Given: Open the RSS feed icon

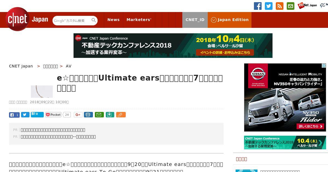Looking at the screenshot, I should point(280,6).
